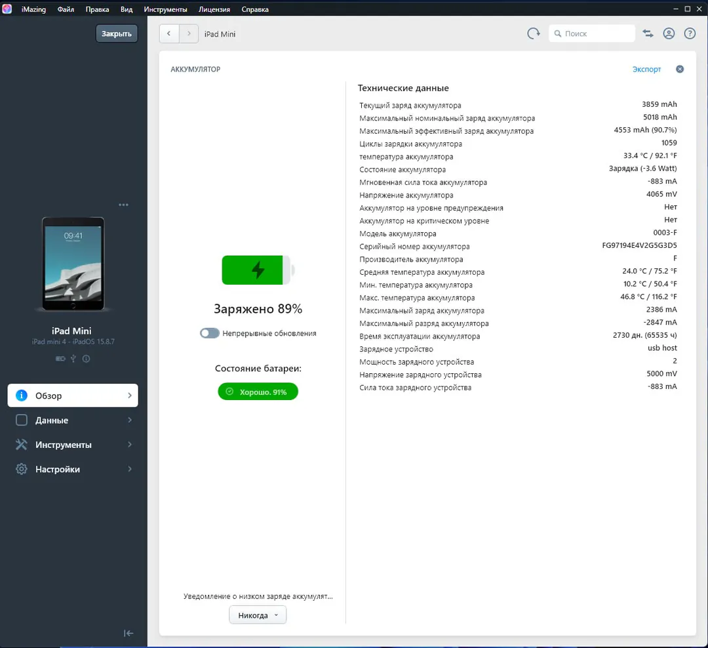Viewport: 708px width, 648px height.
Task: Expand the Данные chevron arrow
Action: [x=130, y=420]
